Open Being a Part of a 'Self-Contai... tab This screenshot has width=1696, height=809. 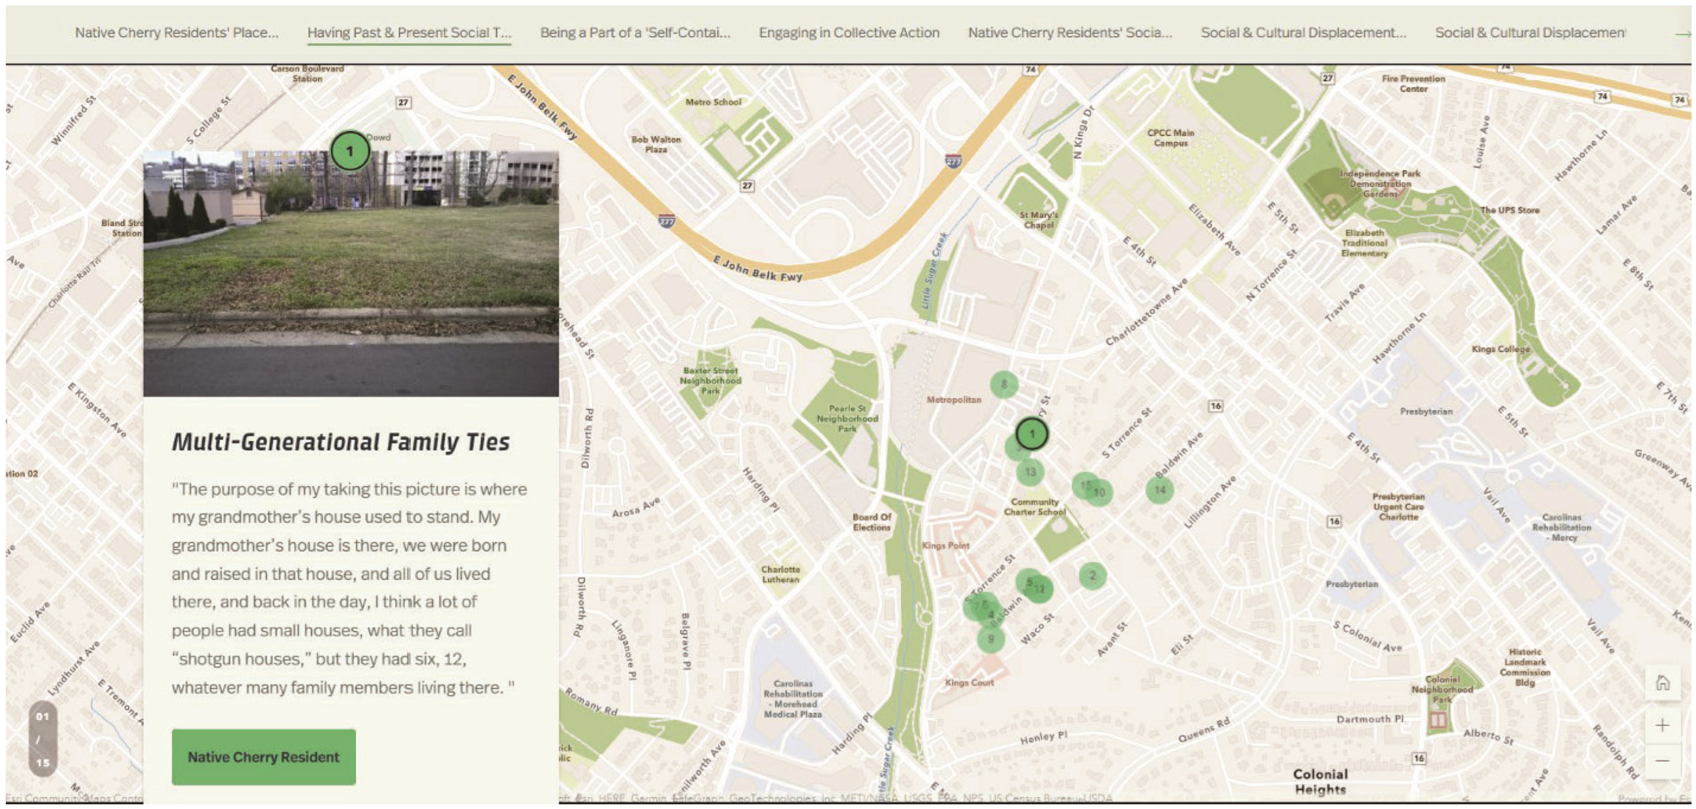[x=635, y=32]
